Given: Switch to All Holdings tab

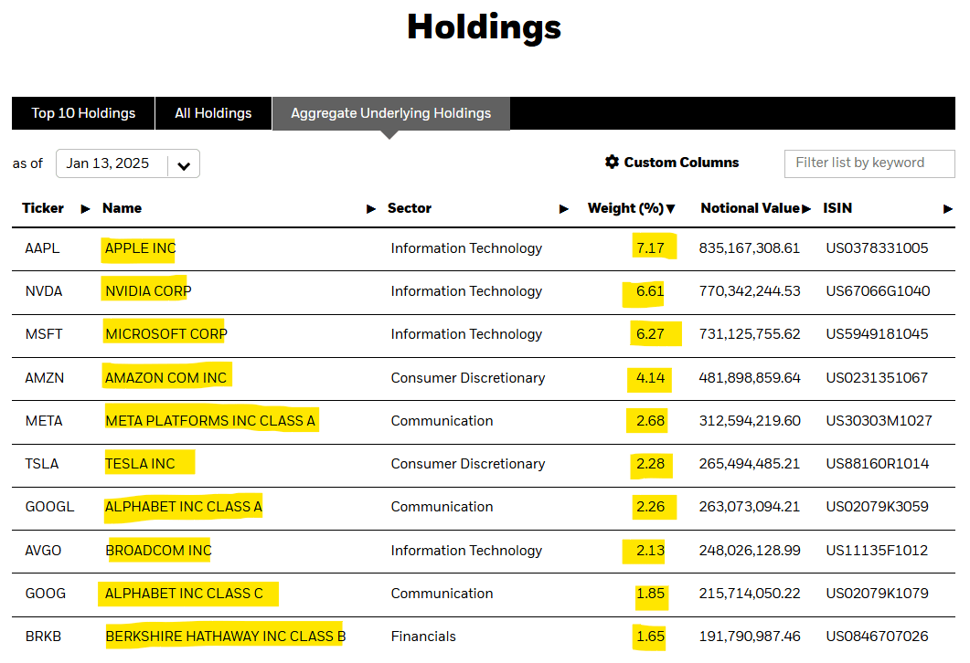Looking at the screenshot, I should click(x=213, y=113).
